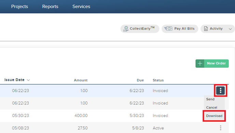Click the plus icon on New Order

tap(200, 64)
